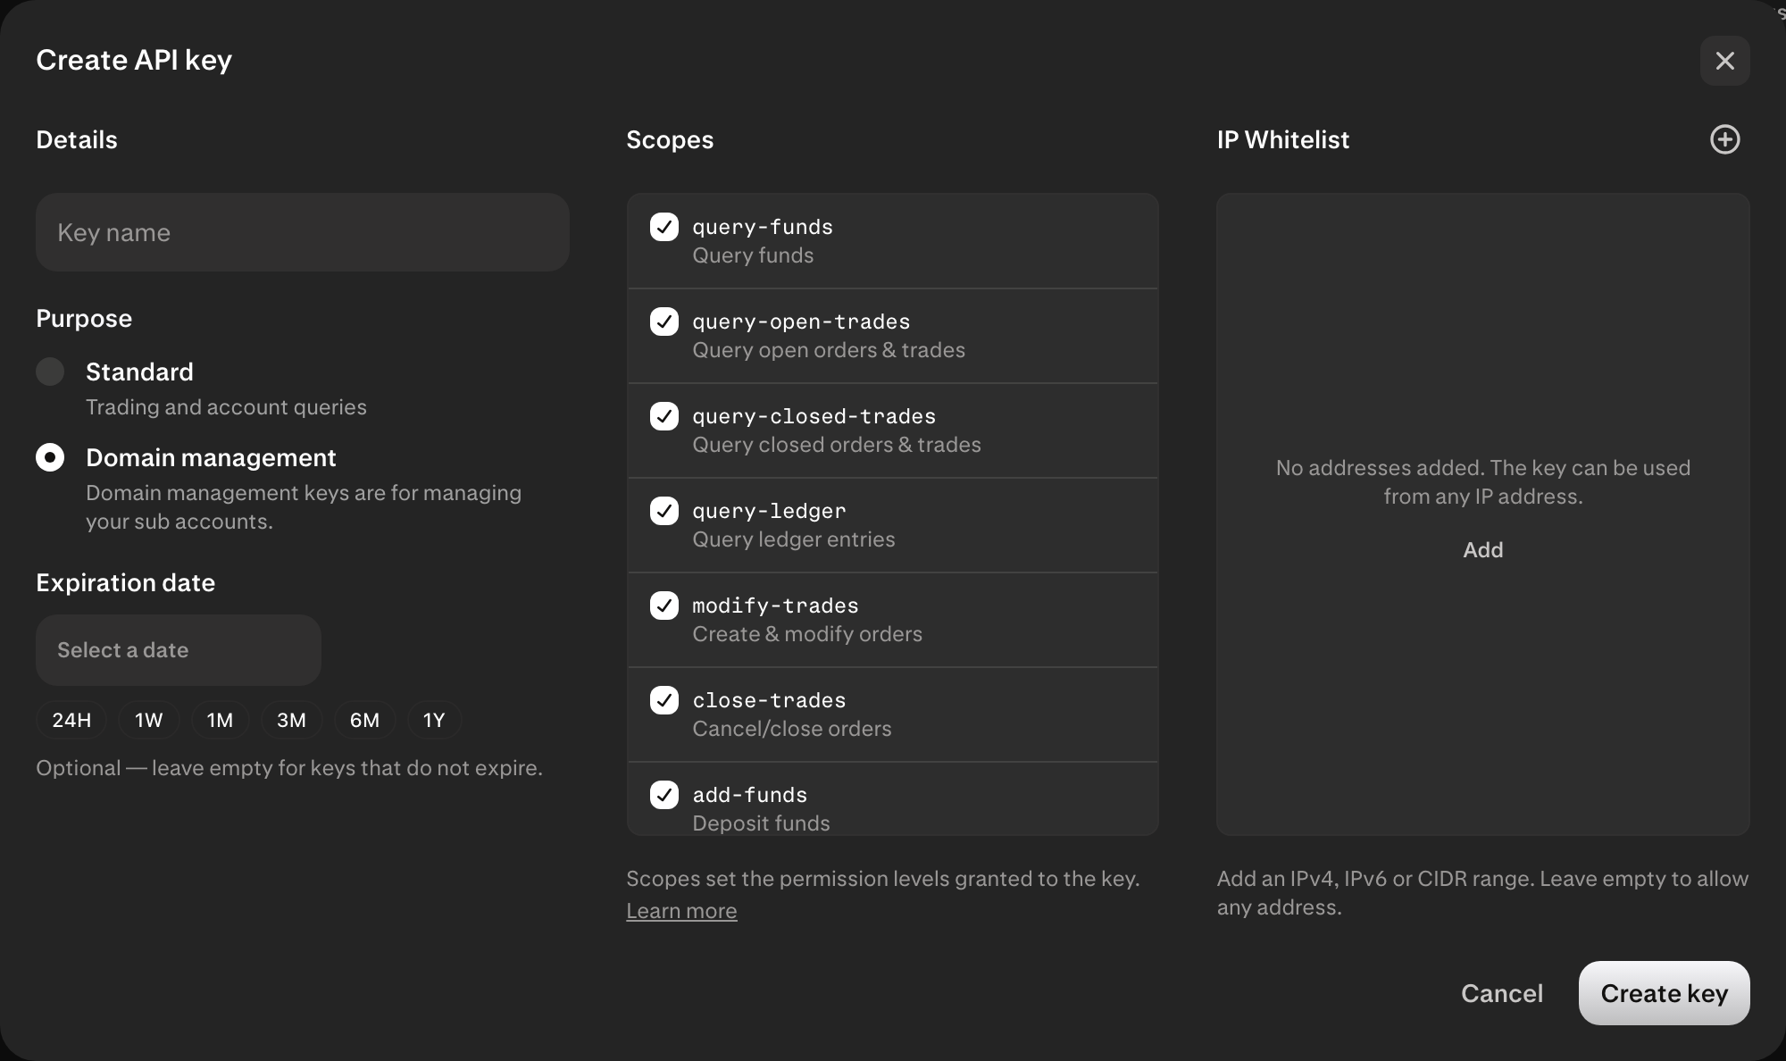Select the 3M expiration shortcut
This screenshot has width=1786, height=1061.
click(x=291, y=720)
